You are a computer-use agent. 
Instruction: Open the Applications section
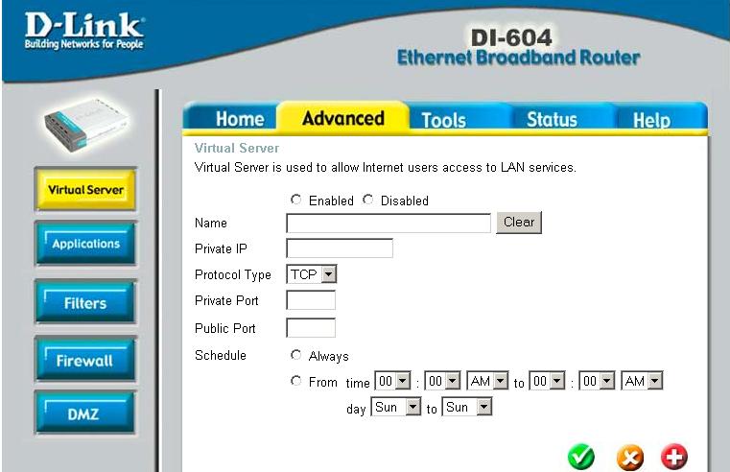(85, 244)
